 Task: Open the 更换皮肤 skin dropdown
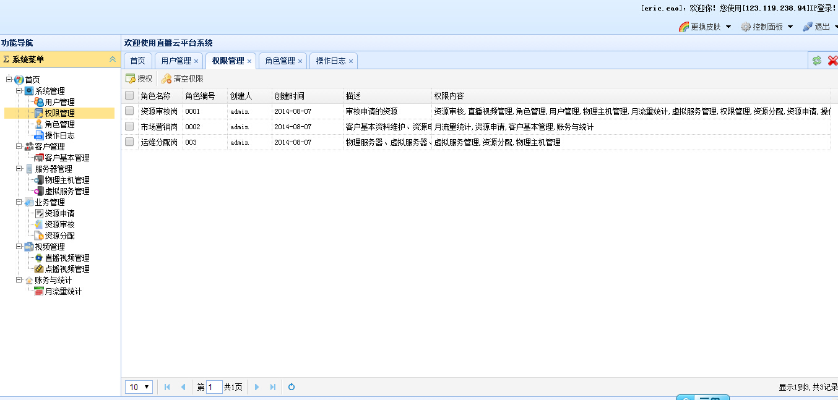coord(705,27)
